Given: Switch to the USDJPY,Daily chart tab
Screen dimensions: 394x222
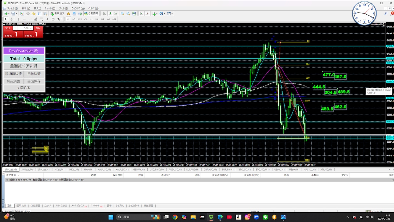Looking at the screenshot, I should tap(156, 170).
